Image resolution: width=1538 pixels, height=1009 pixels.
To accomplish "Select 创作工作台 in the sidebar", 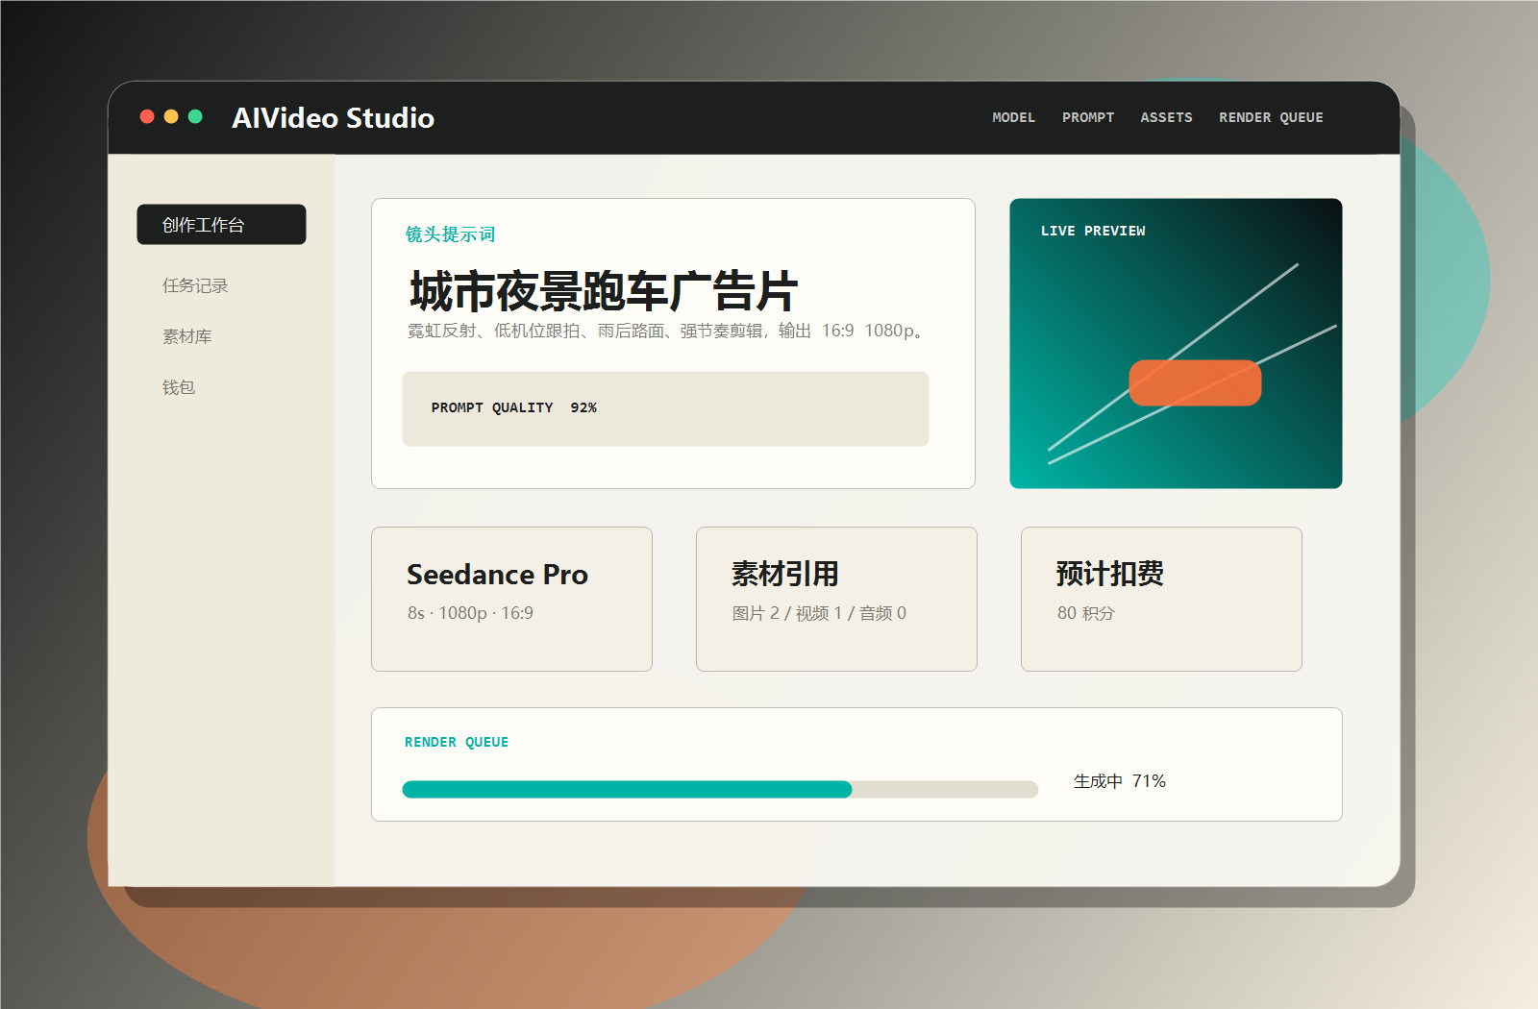I will pyautogui.click(x=221, y=225).
